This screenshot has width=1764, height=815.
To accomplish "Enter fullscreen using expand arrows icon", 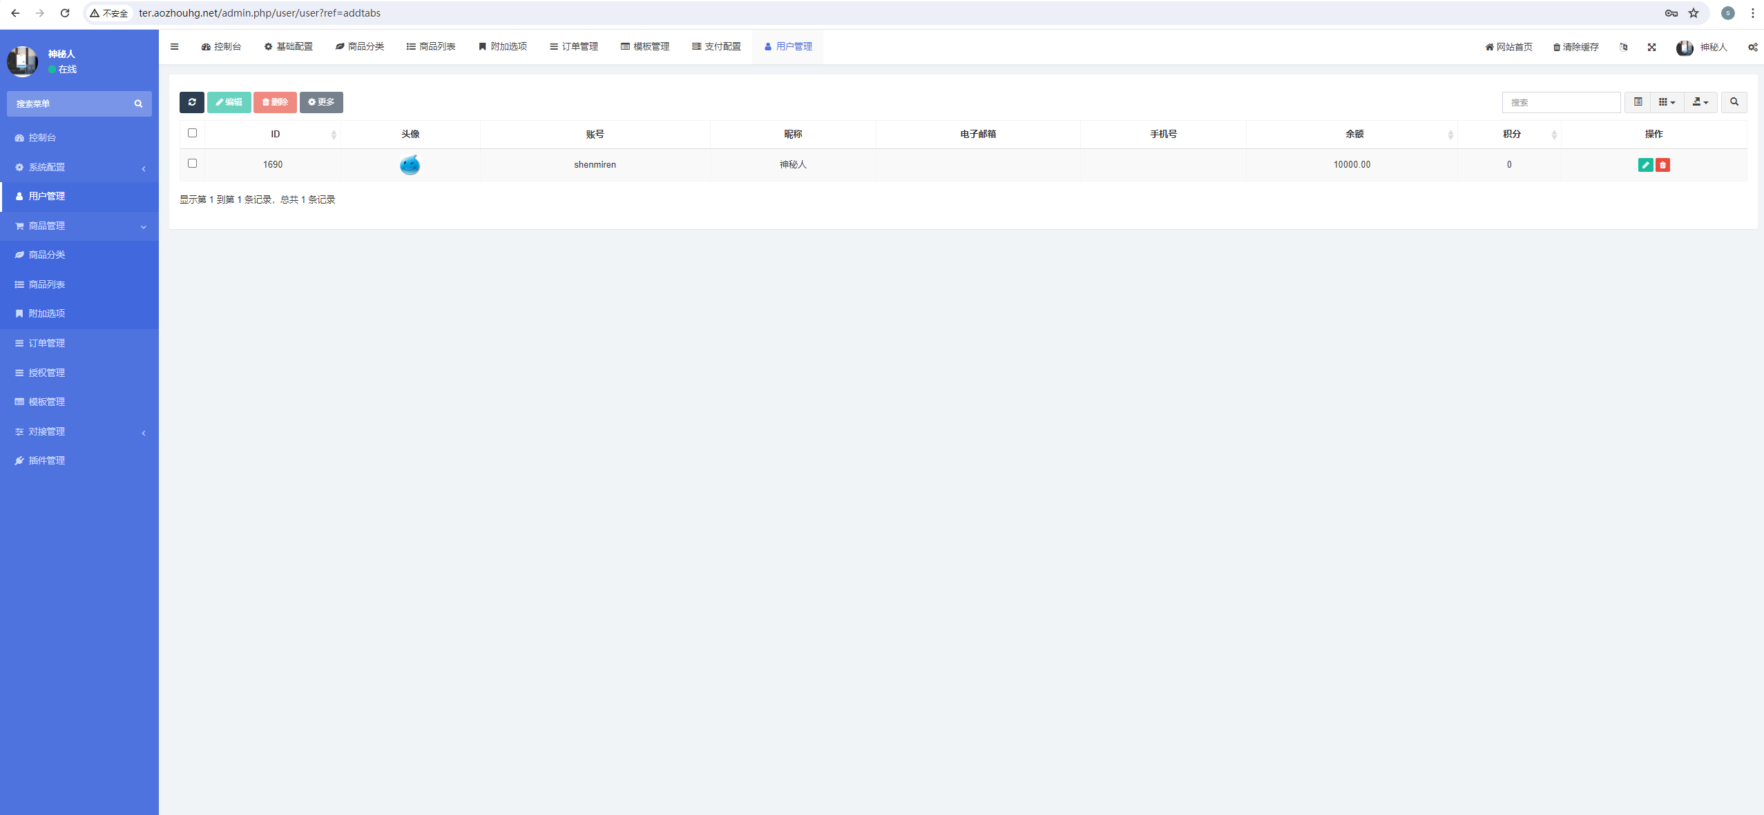I will [x=1651, y=47].
